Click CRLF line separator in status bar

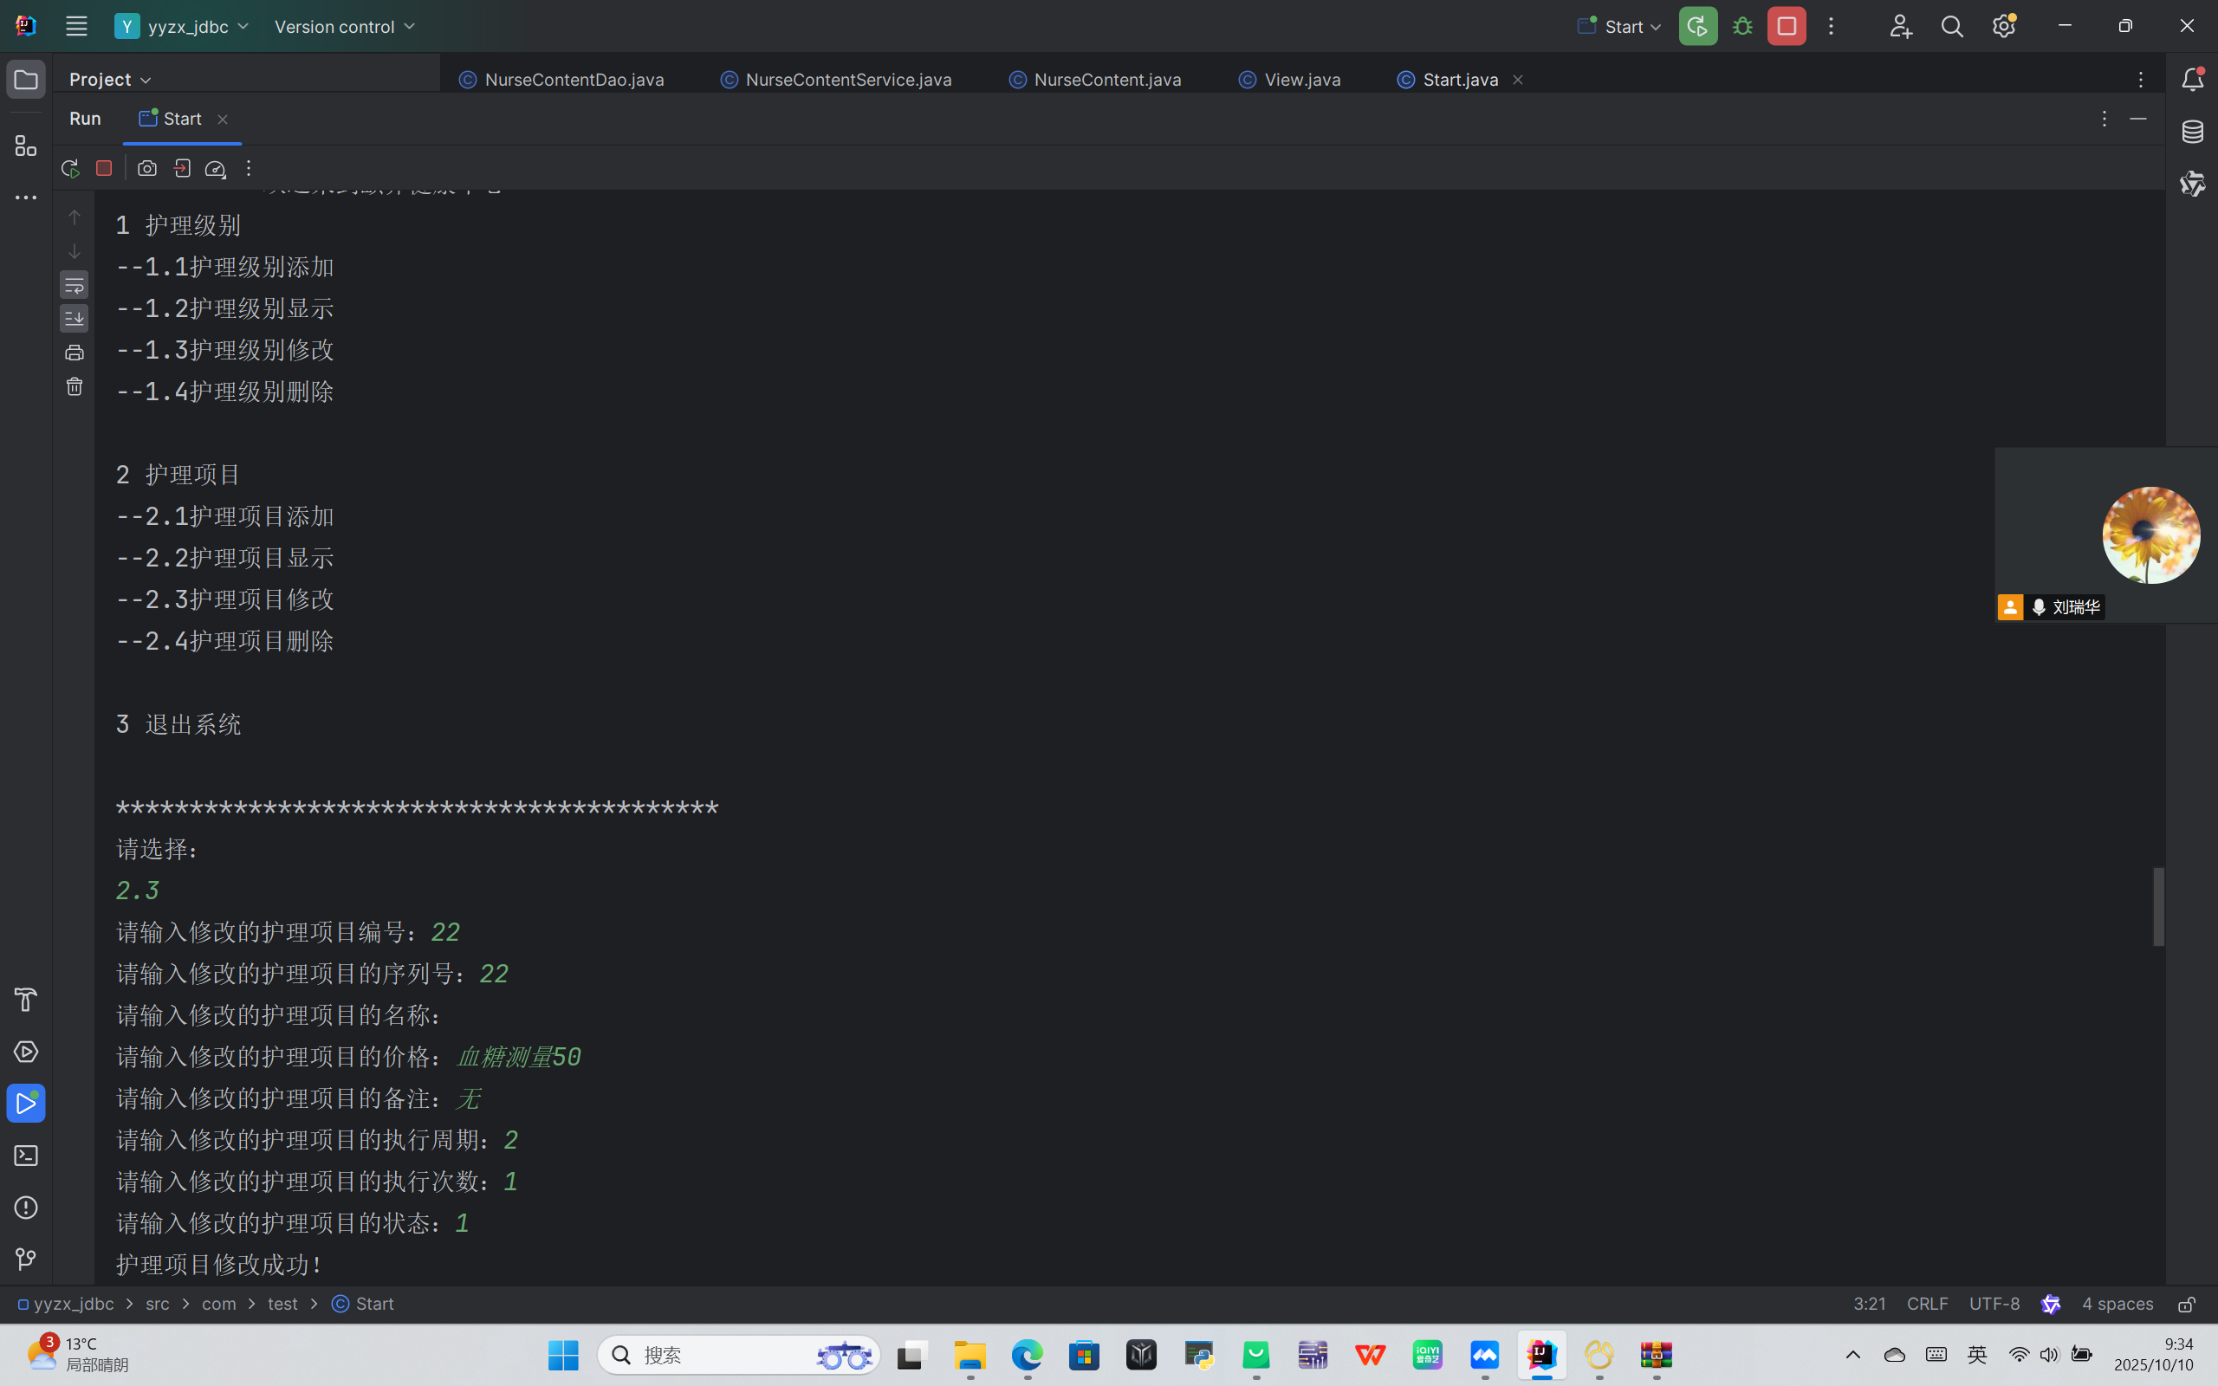coord(1927,1305)
